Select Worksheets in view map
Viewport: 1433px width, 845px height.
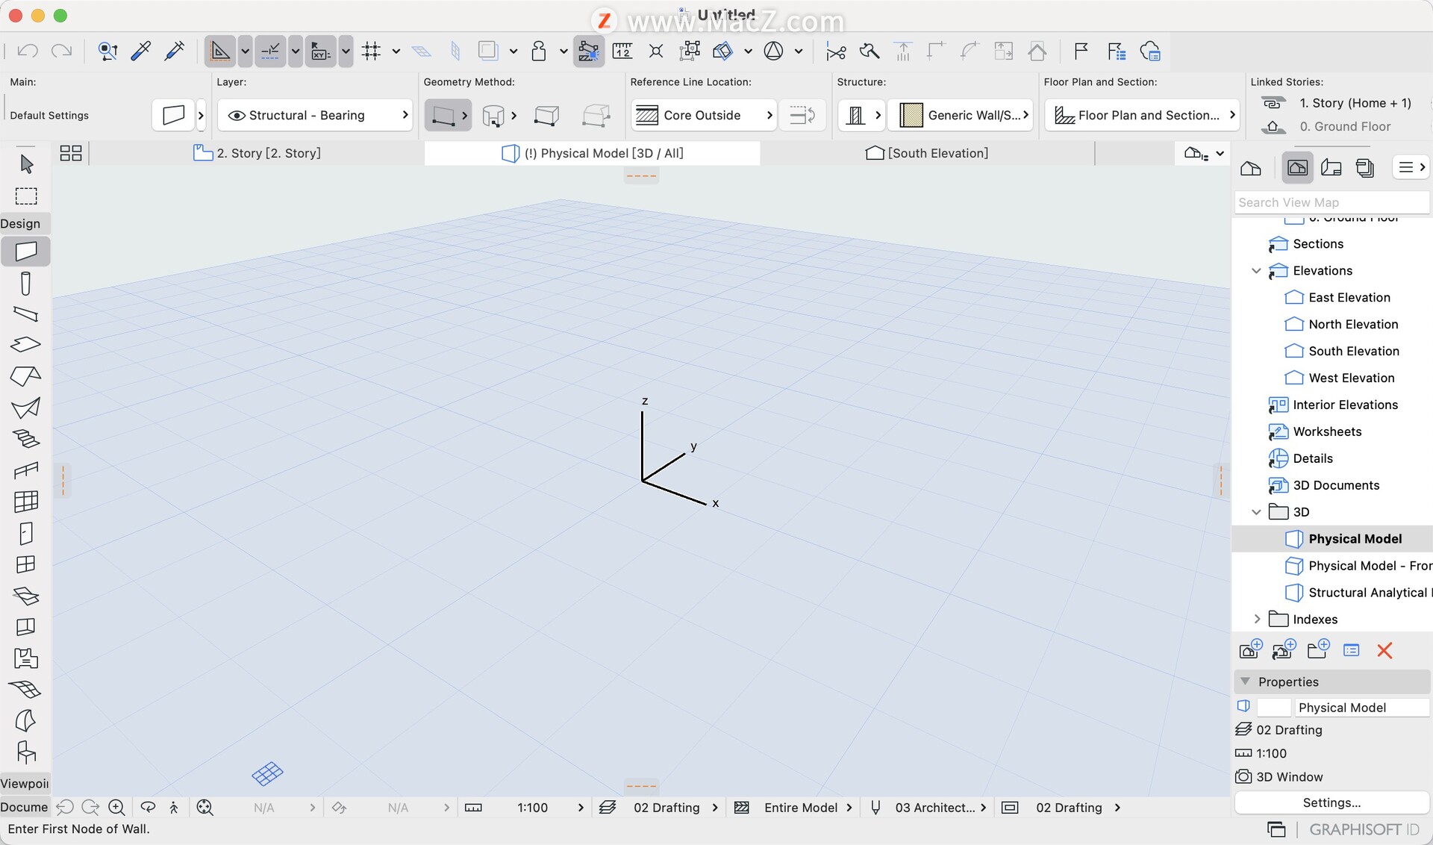[x=1327, y=431]
